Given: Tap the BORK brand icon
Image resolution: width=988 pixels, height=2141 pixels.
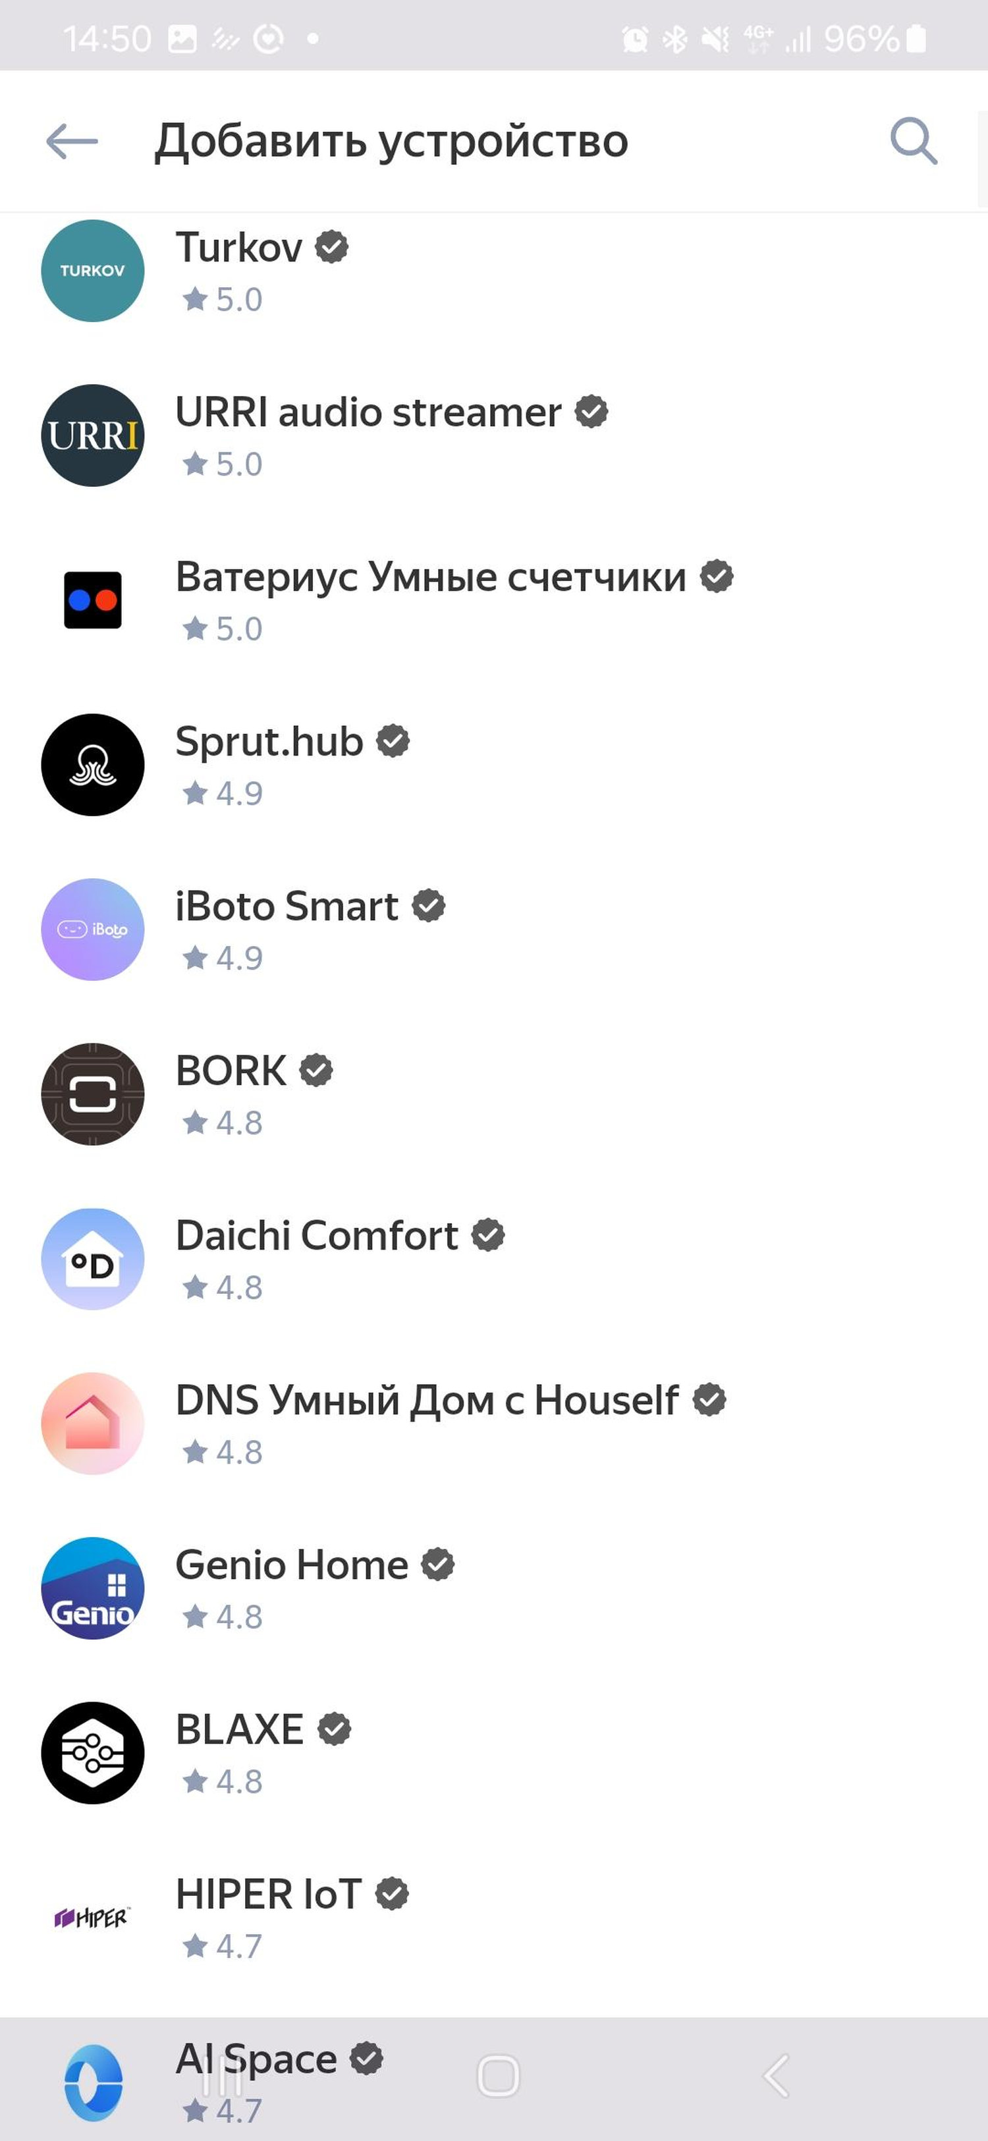Looking at the screenshot, I should [x=92, y=1094].
